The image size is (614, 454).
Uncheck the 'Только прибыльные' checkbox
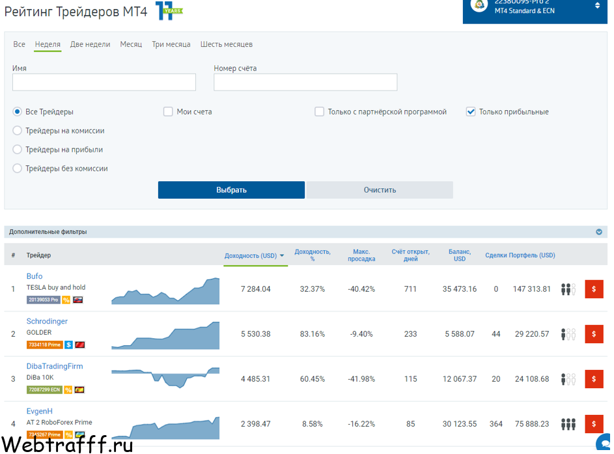[471, 111]
